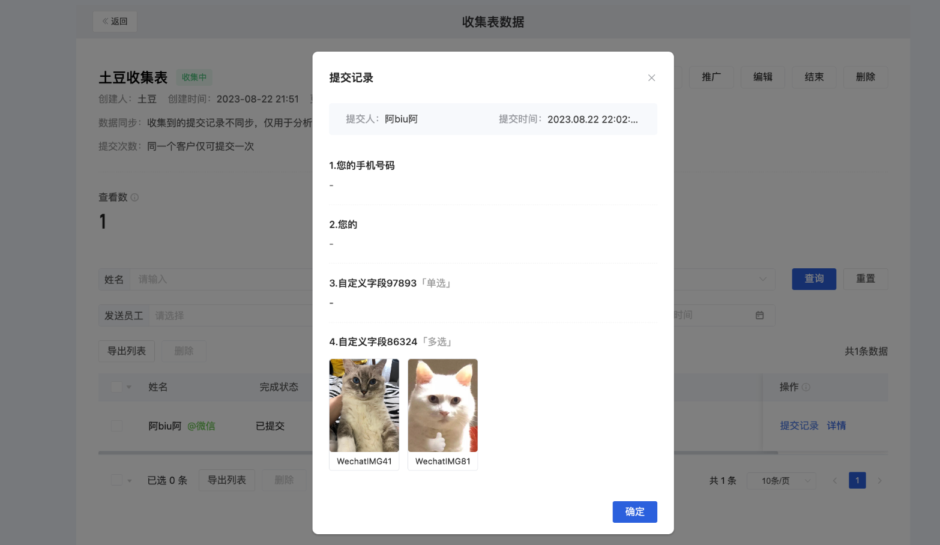This screenshot has width=940, height=545.
Task: Go to the next page arrow in pagination
Action: click(879, 480)
